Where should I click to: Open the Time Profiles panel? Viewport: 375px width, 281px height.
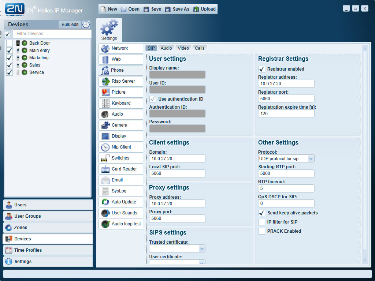(x=48, y=250)
